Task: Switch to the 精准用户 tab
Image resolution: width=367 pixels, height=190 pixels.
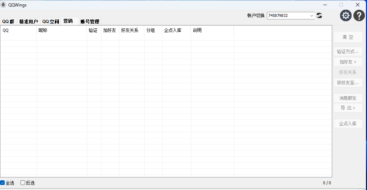Action: (29, 22)
